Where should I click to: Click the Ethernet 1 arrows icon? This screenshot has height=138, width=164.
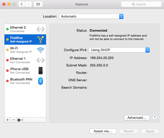41,60
